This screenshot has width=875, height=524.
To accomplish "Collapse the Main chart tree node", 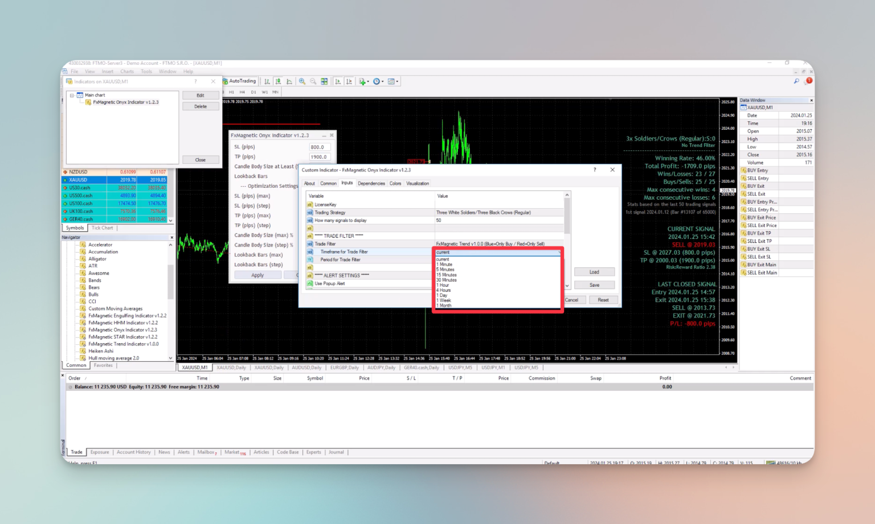I will tap(72, 95).
